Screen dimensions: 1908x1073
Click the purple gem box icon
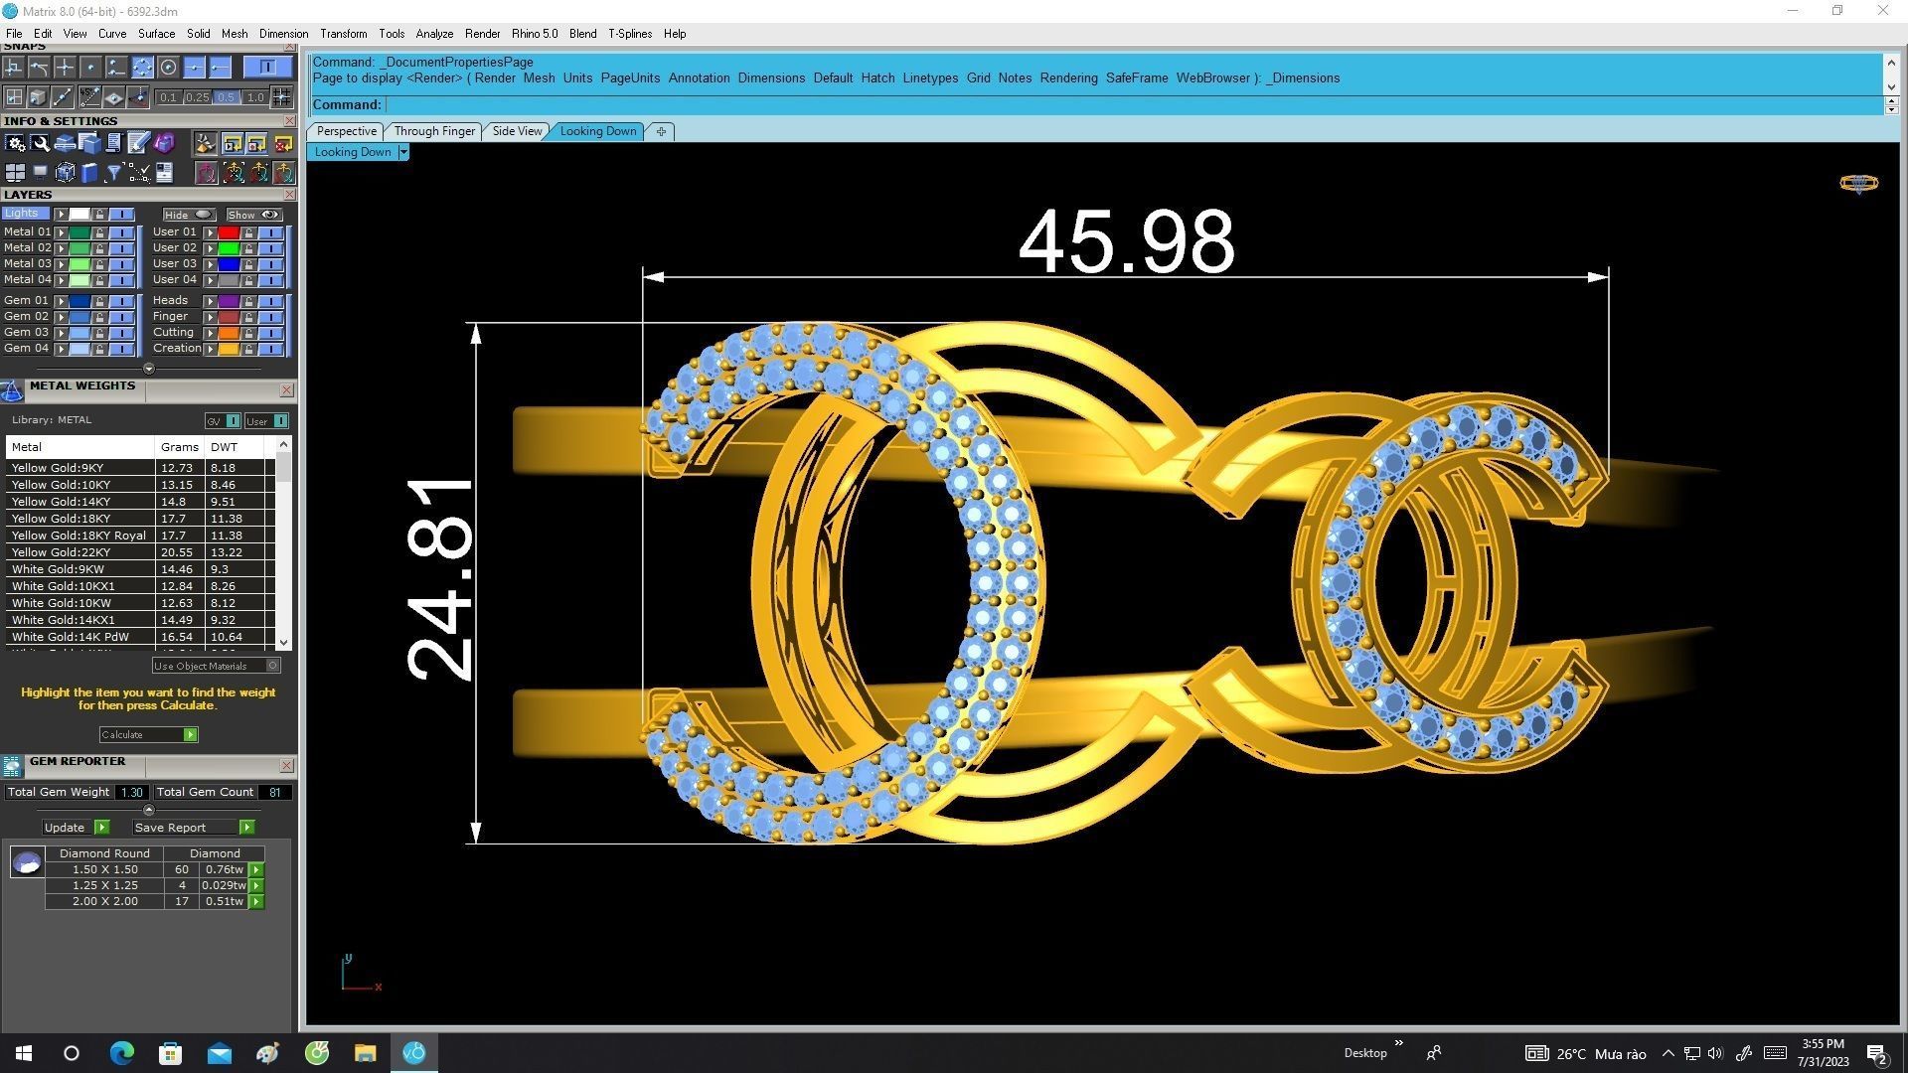[164, 143]
